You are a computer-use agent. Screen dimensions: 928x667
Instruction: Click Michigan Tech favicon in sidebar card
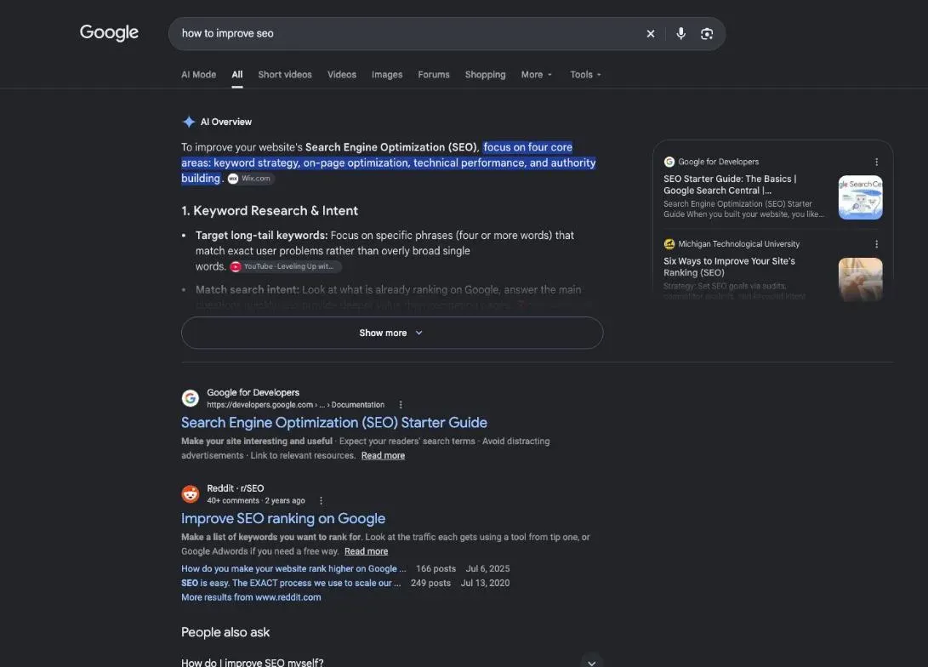(669, 244)
